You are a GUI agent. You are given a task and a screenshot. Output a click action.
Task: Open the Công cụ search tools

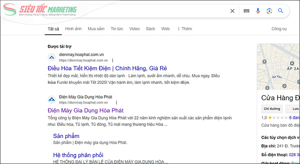tap(279, 29)
